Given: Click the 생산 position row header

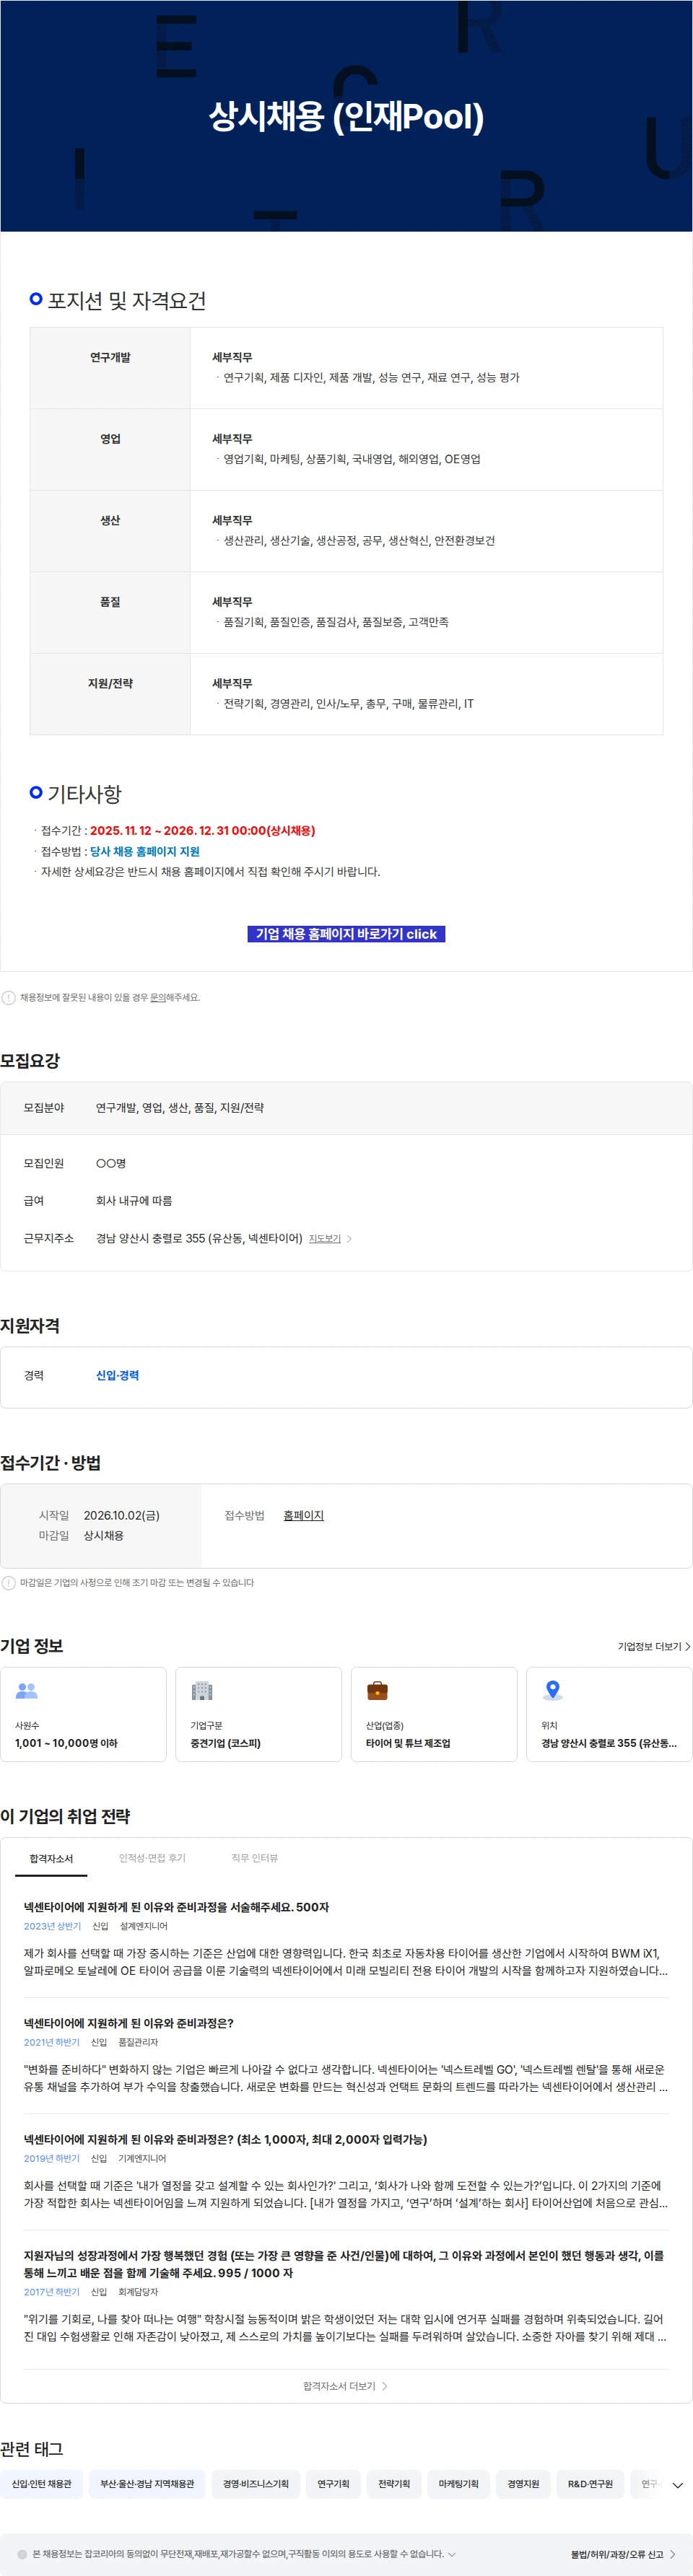Looking at the screenshot, I should tap(110, 531).
